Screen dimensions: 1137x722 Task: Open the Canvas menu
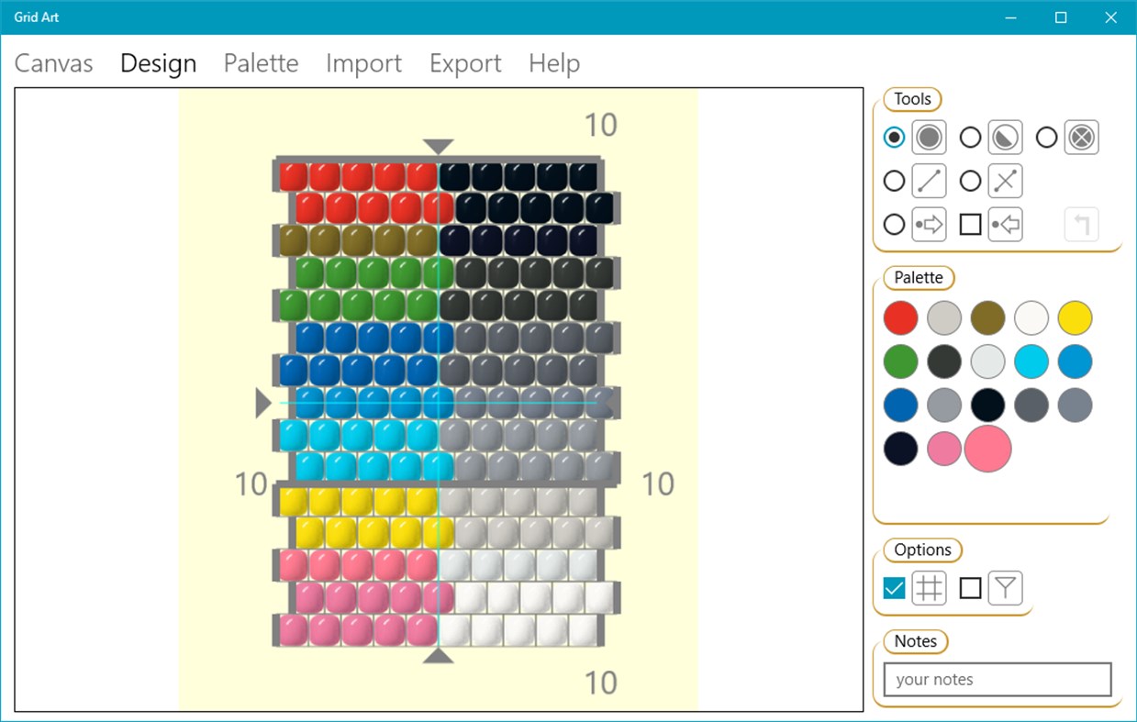click(53, 63)
